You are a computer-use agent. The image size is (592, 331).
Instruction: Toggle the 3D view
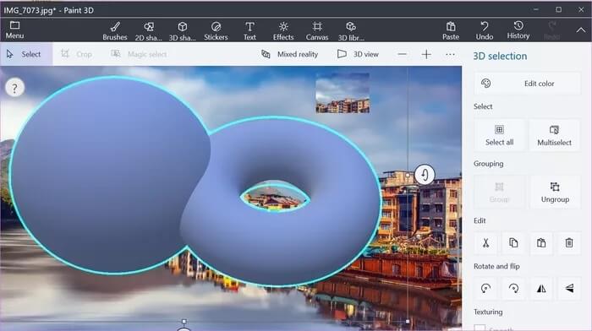[358, 54]
